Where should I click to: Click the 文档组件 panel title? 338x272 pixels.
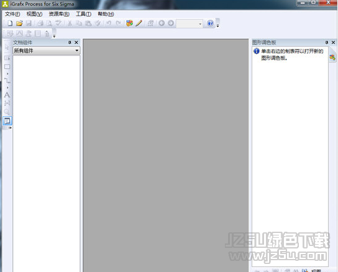click(22, 42)
